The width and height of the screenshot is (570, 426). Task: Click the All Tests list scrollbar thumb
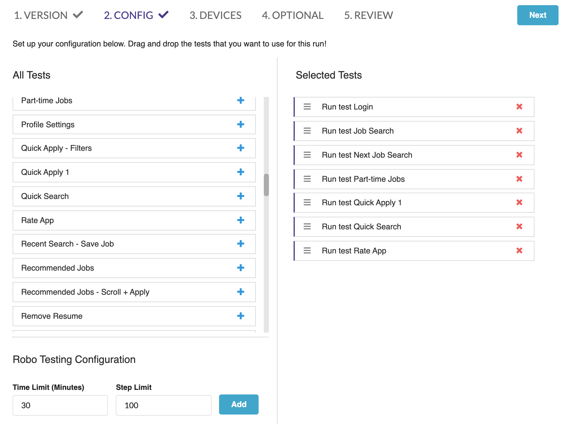click(x=266, y=185)
